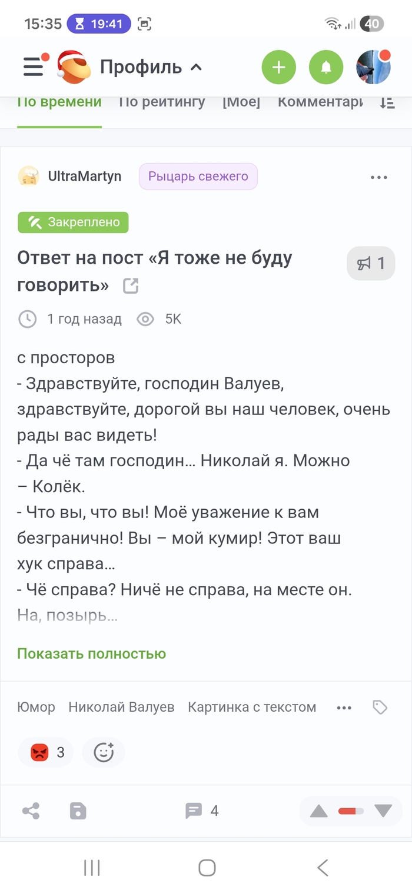Image resolution: width=412 pixels, height=893 pixels.
Task: Expand the Профиль dropdown
Action: [151, 67]
